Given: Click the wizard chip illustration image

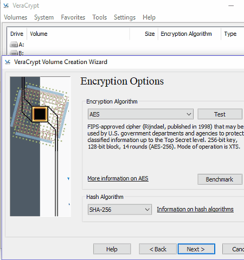Looking at the screenshot, I should tap(40, 146).
